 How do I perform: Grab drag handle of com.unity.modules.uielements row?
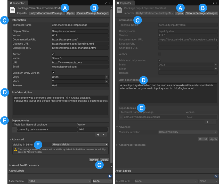click(121, 117)
